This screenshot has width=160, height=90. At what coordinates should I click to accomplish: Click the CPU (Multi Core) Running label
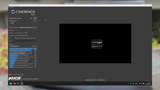[15, 18]
